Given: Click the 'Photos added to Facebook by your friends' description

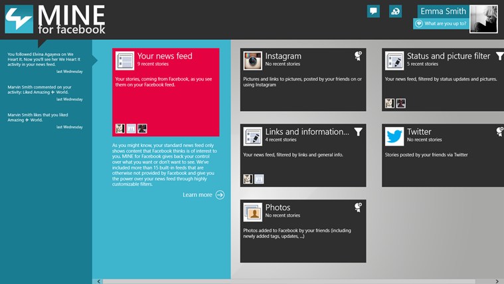Looking at the screenshot, I should [297, 233].
